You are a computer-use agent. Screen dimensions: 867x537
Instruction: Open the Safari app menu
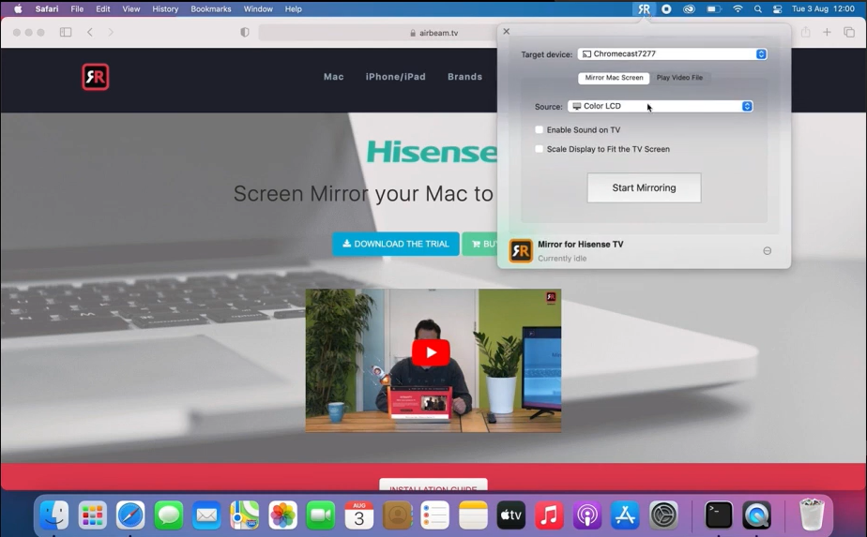point(47,8)
